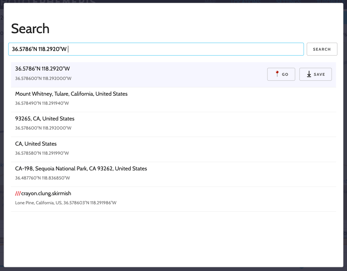The width and height of the screenshot is (347, 271).
Task: Click the red pin icon on the GO button
Action: tap(277, 74)
